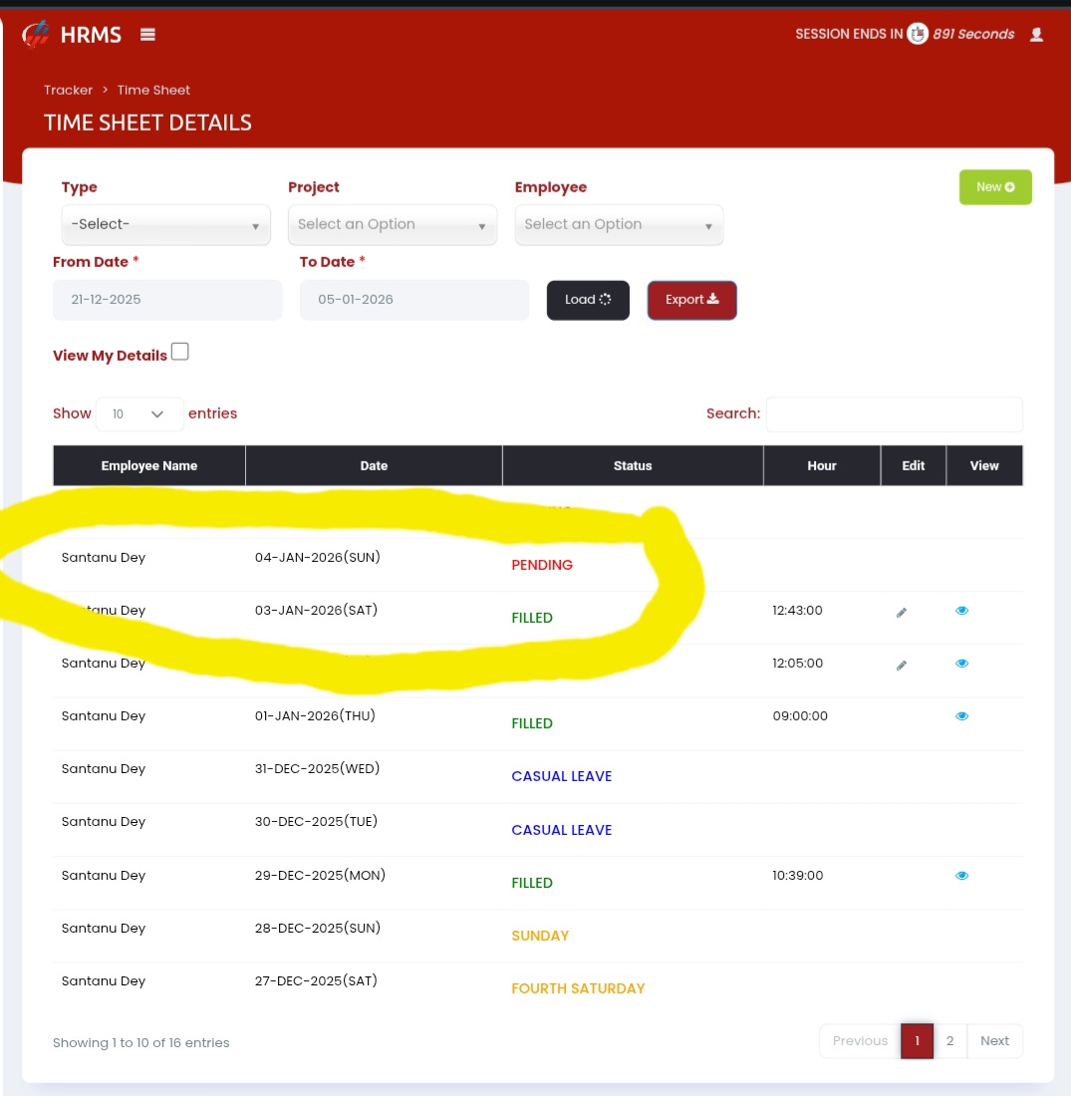Click the 09:00:00 hour value
Screen dimensions: 1071x1096
pos(800,715)
